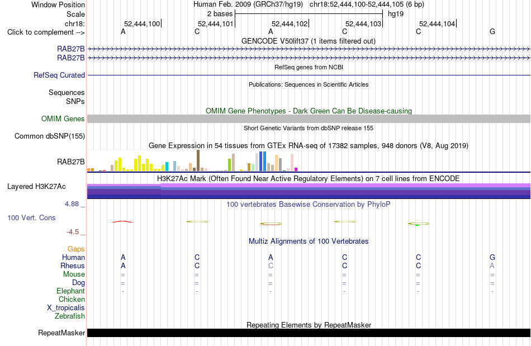Click coordinate label 52,444,103 on the ruler
The width and height of the screenshot is (531, 346).
coord(363,23)
